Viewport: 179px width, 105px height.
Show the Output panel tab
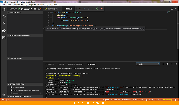pyautogui.click(x=61, y=64)
